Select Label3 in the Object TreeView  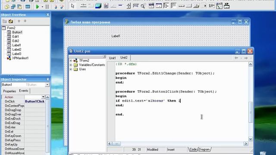pos(16,54)
